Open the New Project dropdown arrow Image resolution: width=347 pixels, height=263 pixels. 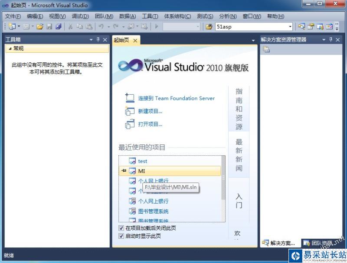tap(19, 27)
